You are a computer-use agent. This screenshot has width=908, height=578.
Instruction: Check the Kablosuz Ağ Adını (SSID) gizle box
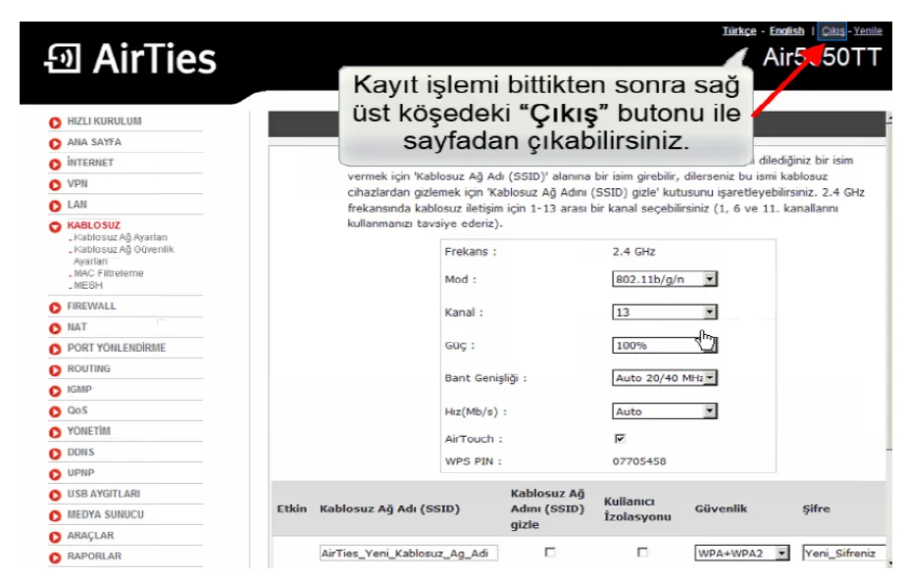(x=550, y=553)
